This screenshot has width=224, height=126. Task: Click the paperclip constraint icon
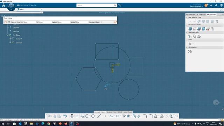(134, 116)
